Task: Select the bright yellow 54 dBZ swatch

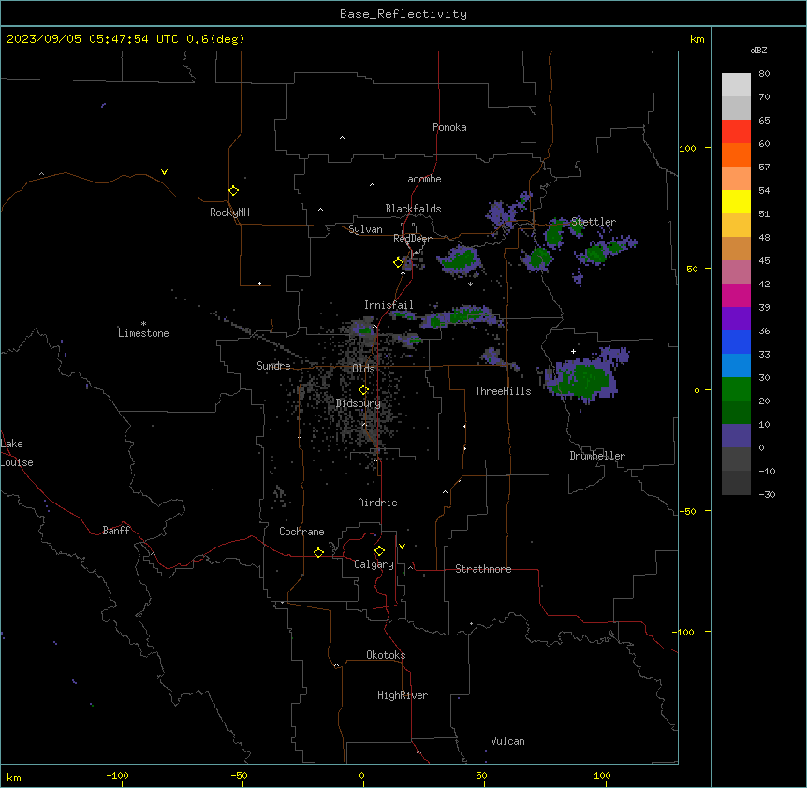Action: tap(736, 201)
